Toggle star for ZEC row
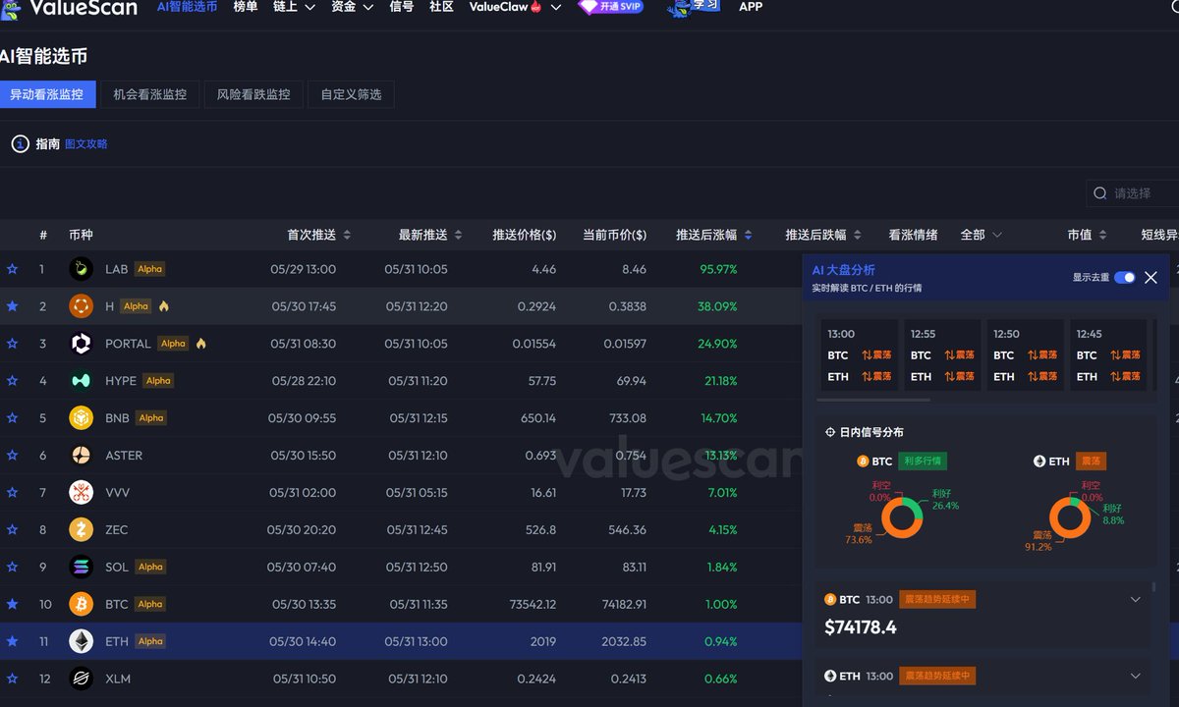 point(12,530)
